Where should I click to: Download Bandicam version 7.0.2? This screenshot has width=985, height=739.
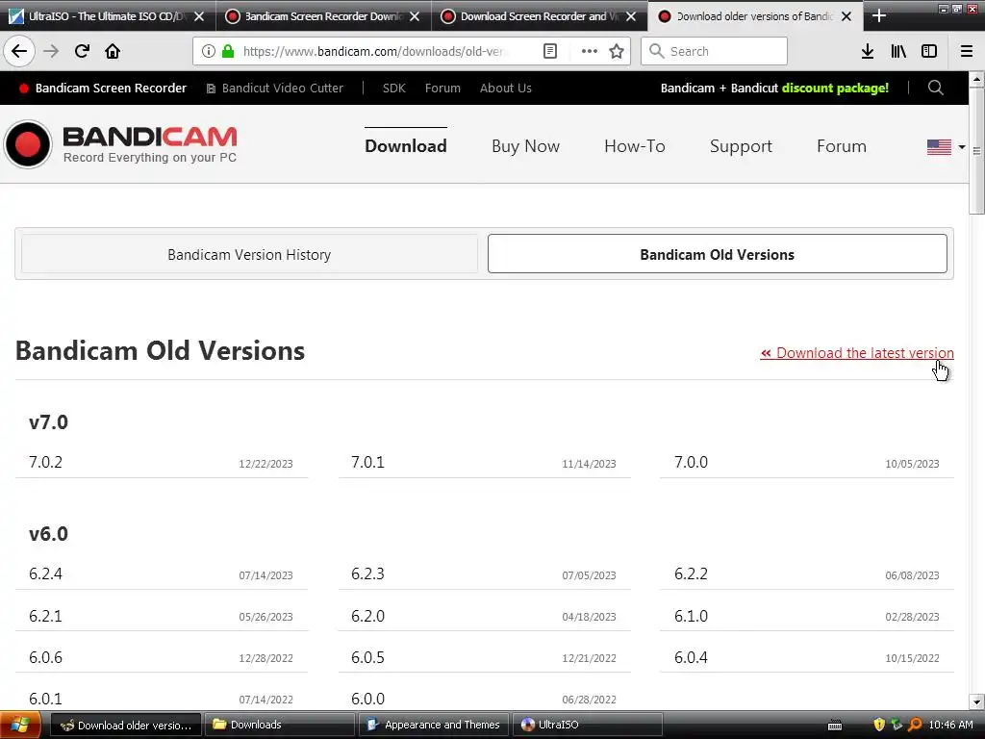(162, 463)
